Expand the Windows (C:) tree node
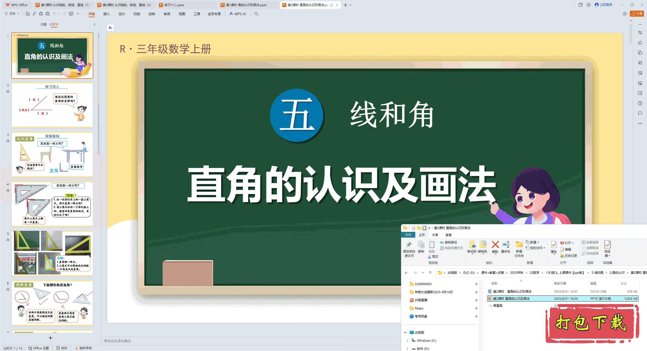 pyautogui.click(x=407, y=340)
